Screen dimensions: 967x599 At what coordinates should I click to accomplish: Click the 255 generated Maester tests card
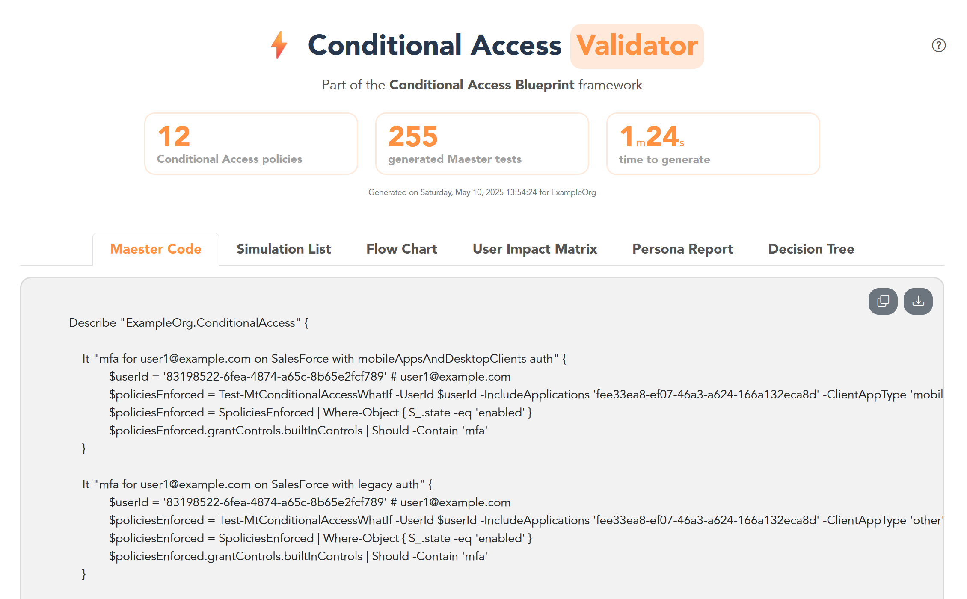click(x=482, y=144)
